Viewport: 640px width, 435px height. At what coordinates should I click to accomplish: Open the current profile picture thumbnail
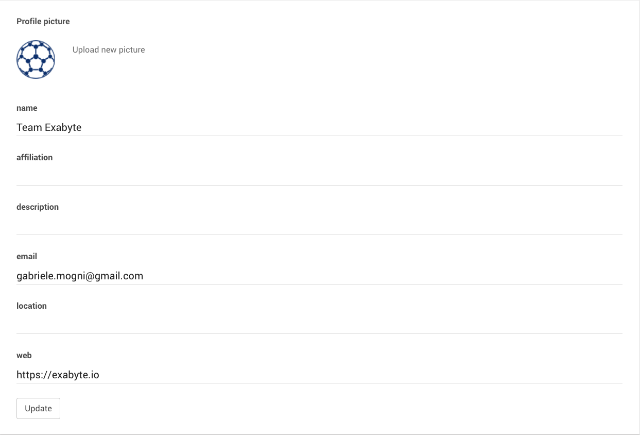pos(36,60)
